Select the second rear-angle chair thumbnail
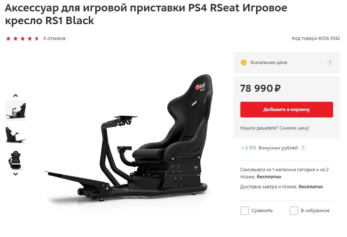 (16, 135)
